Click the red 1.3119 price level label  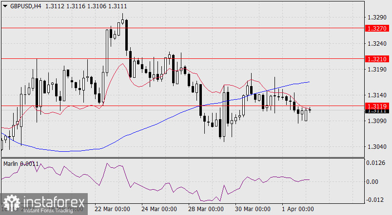coord(377,106)
